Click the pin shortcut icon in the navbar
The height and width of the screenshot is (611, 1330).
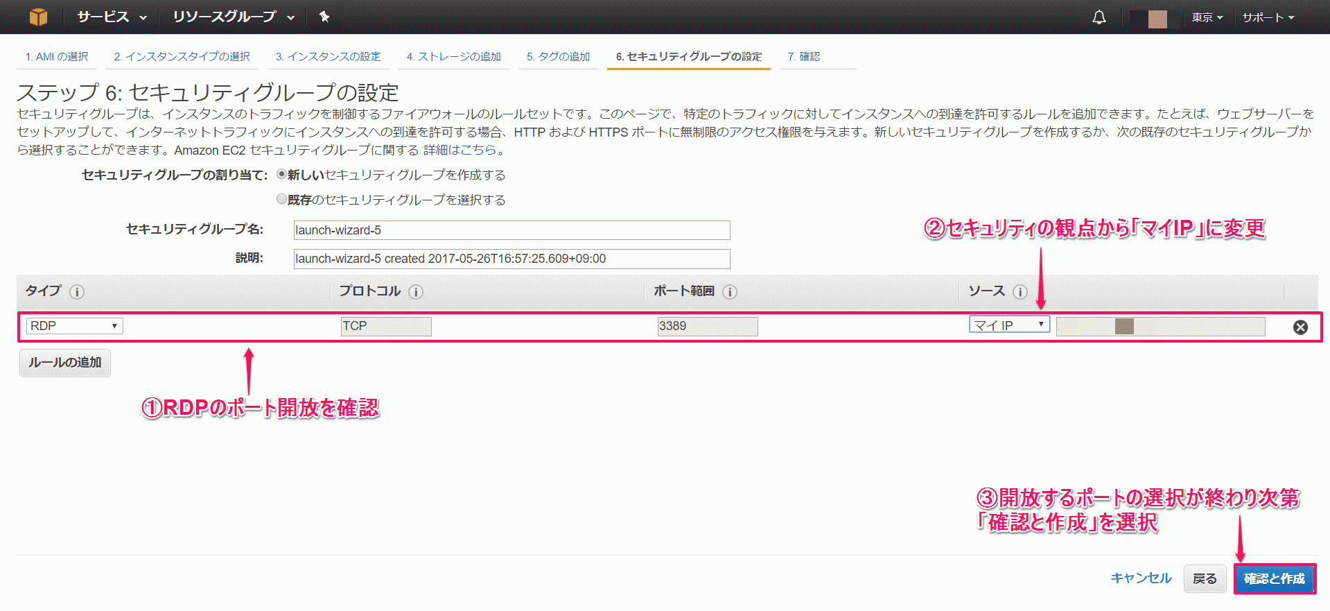point(324,17)
